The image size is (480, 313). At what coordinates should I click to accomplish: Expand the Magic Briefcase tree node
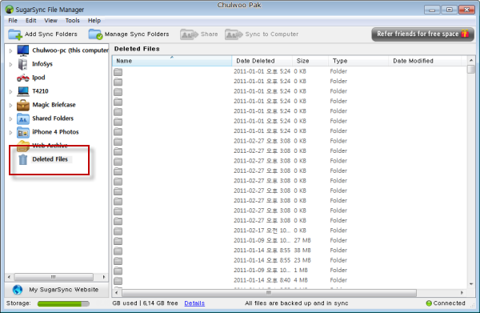tap(10, 105)
